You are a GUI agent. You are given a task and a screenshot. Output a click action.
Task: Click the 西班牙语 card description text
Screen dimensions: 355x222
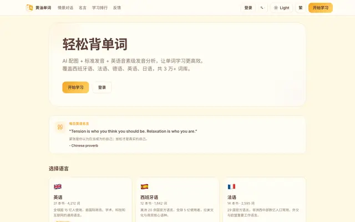point(177,213)
